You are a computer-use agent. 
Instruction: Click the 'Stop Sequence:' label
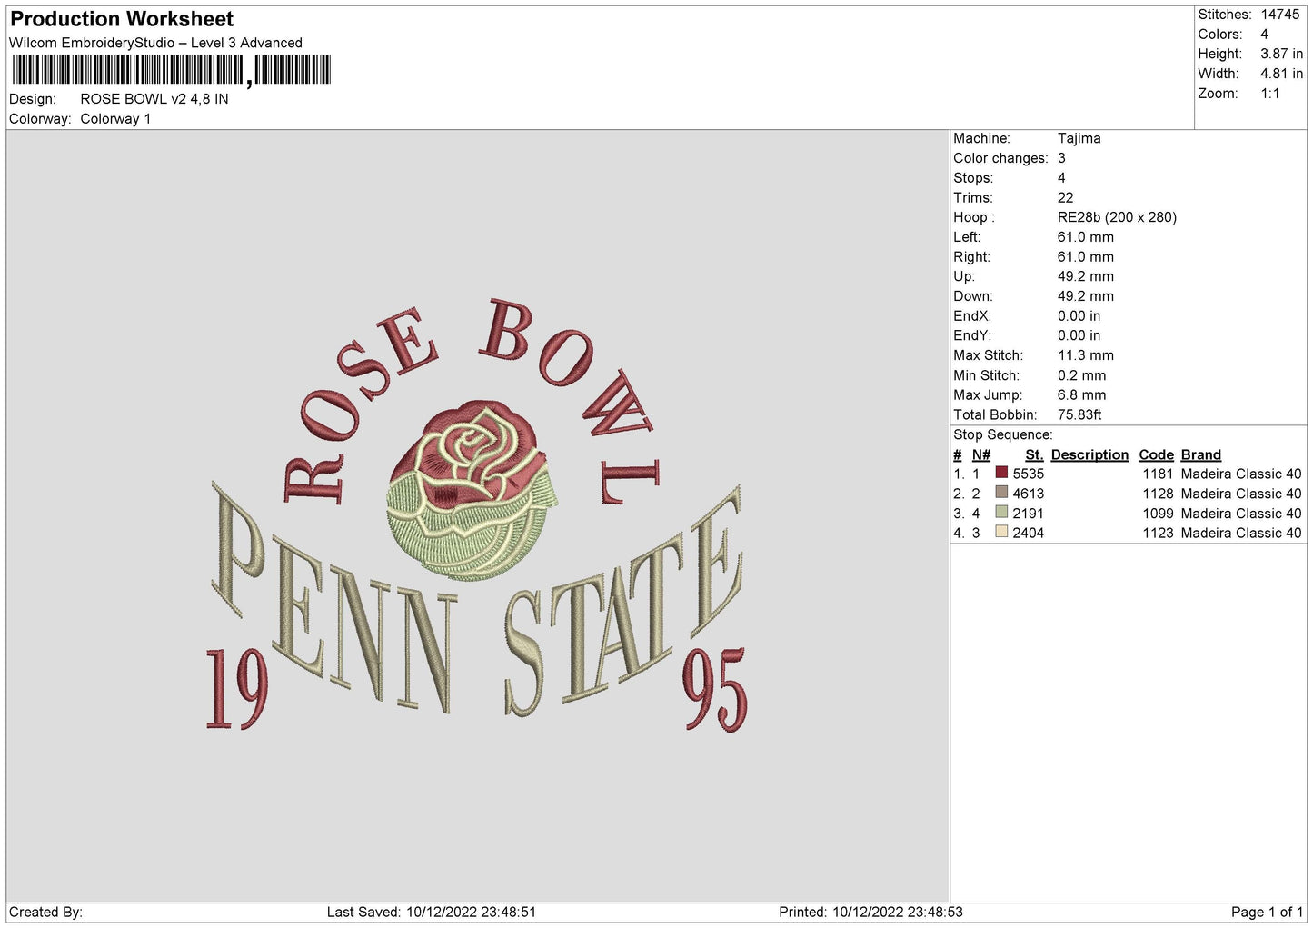(x=1002, y=435)
